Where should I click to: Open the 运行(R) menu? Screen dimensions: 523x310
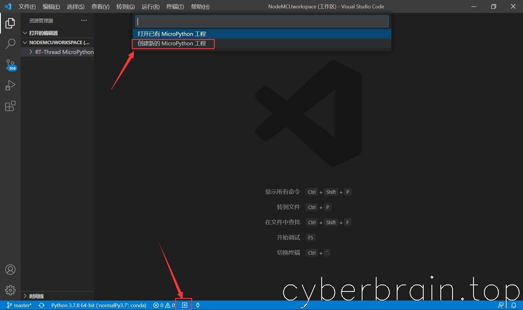coord(150,7)
